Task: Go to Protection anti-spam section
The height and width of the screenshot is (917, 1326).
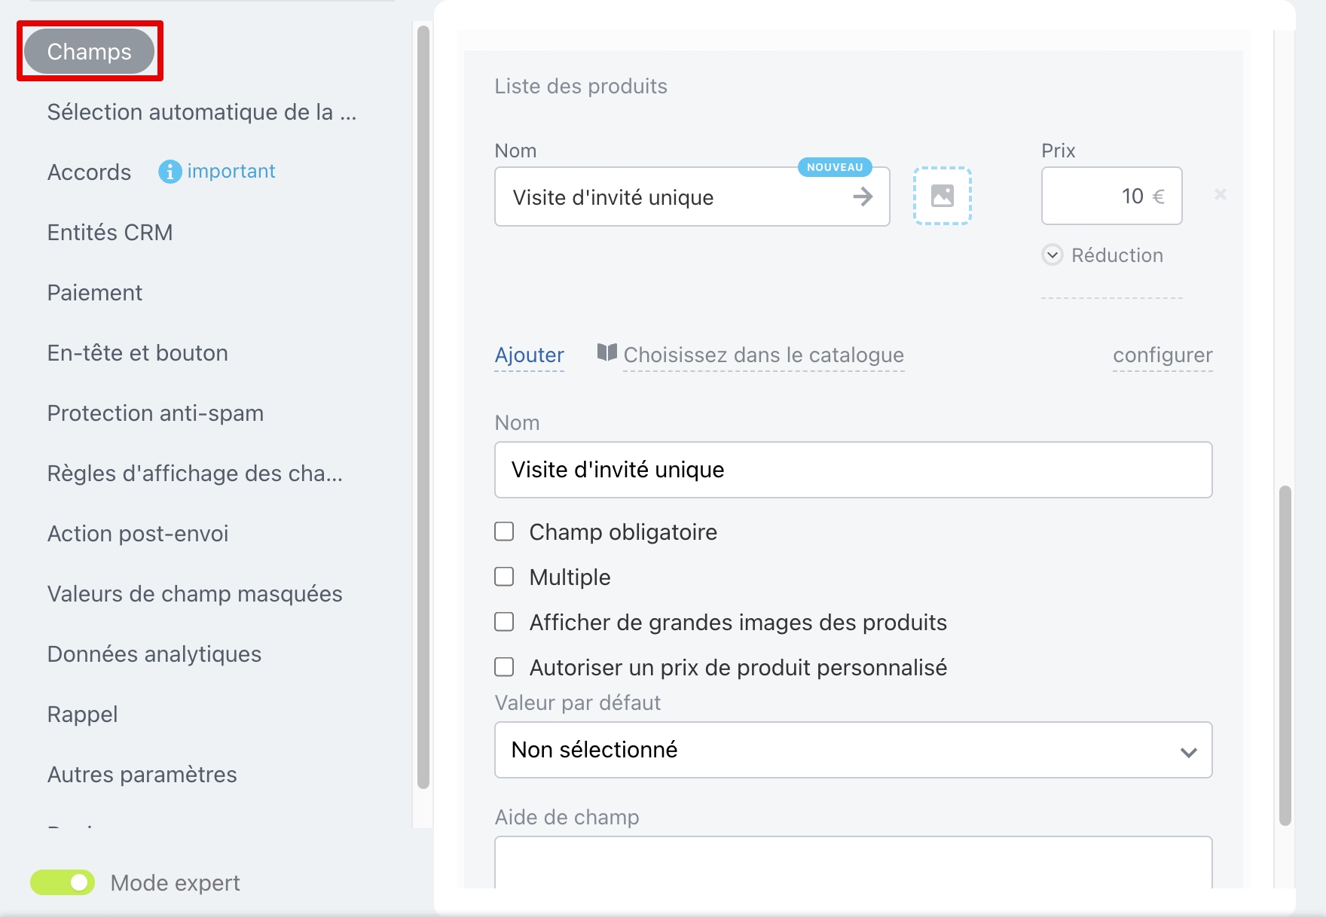Action: pyautogui.click(x=155, y=413)
